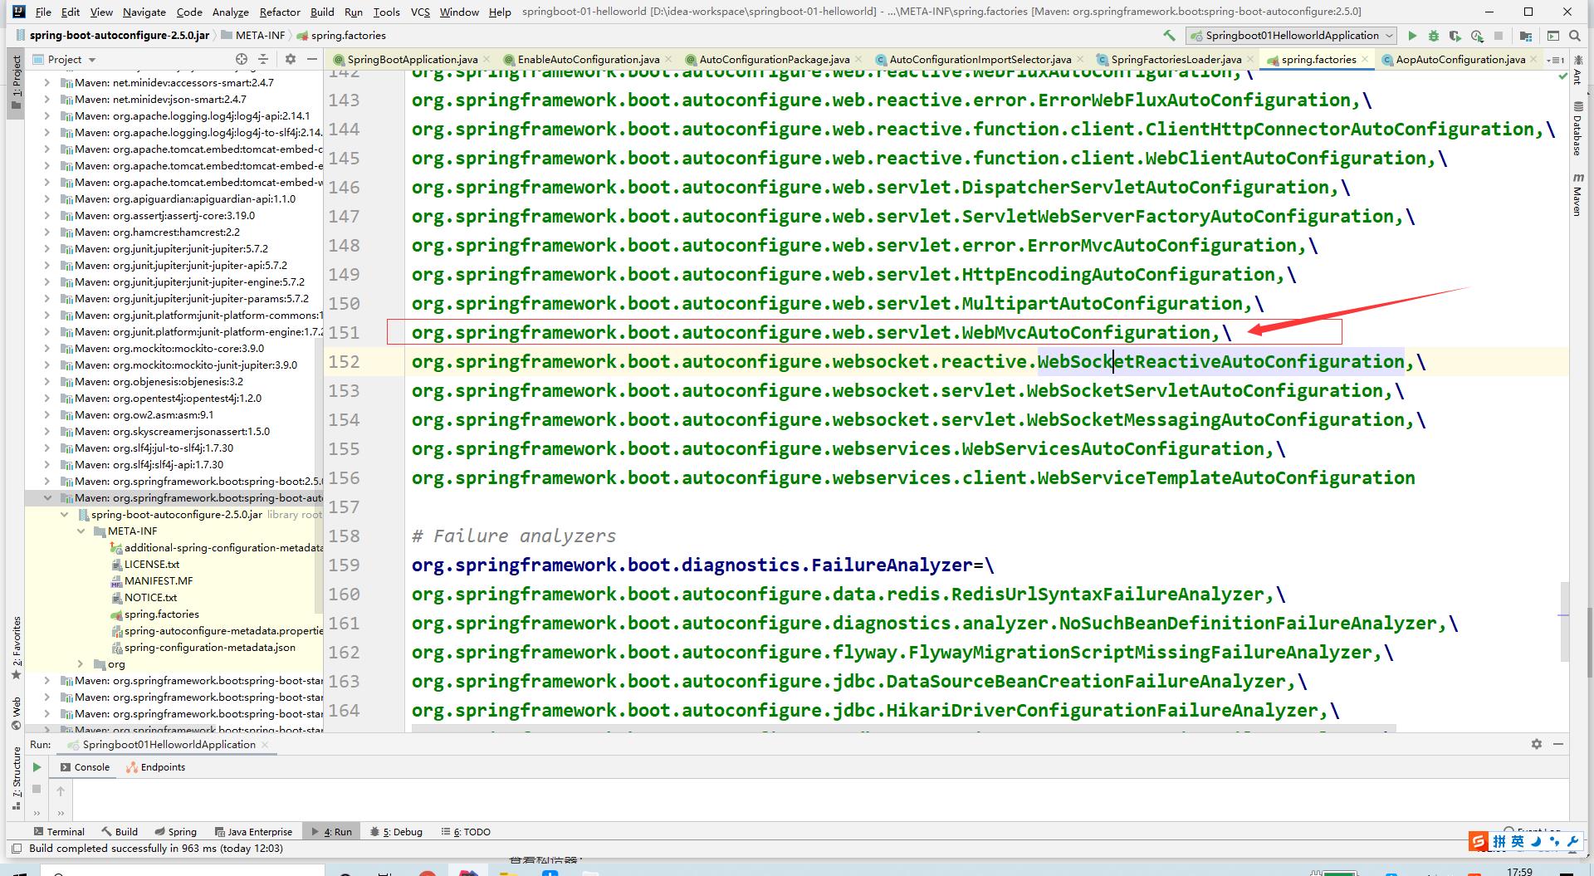Locate current file with crosshair icon
Image resolution: width=1594 pixels, height=876 pixels.
click(242, 59)
